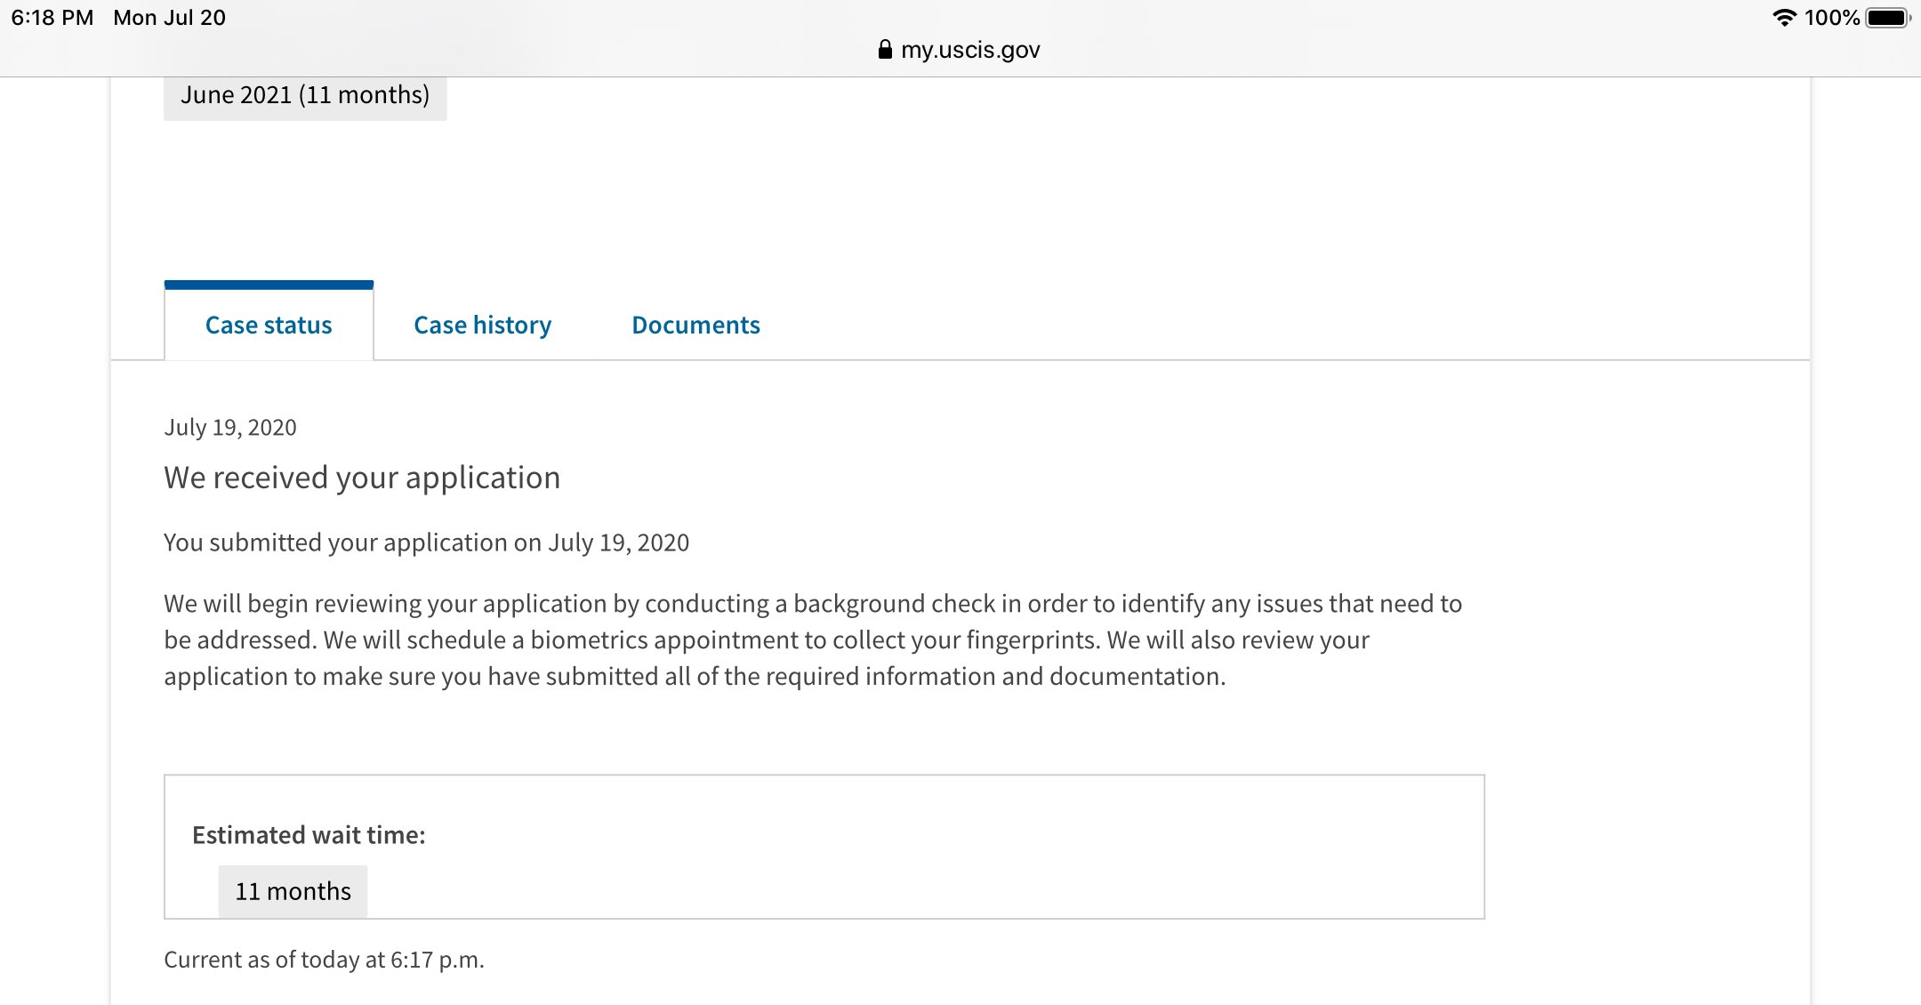
Task: Click the We received your application heading
Action: coord(362,478)
